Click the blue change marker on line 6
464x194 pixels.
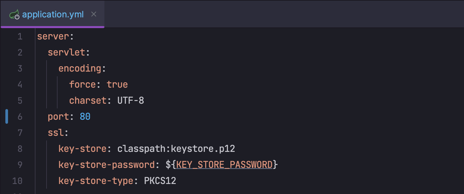(7, 117)
